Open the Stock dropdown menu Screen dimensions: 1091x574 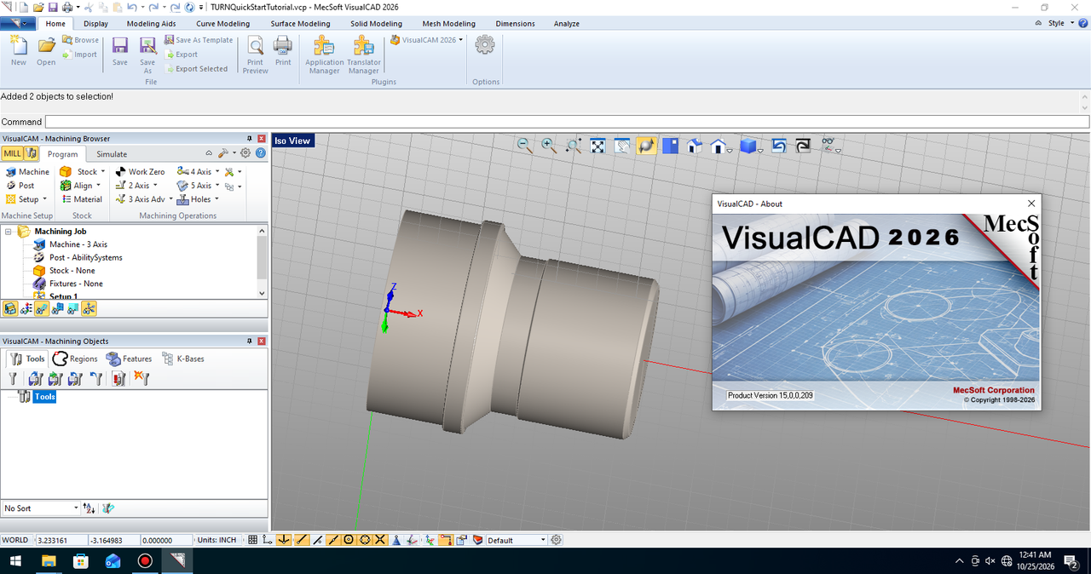tap(82, 171)
